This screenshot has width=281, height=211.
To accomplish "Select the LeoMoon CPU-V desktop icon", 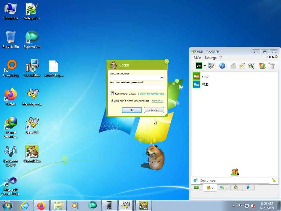I will [x=11, y=156].
